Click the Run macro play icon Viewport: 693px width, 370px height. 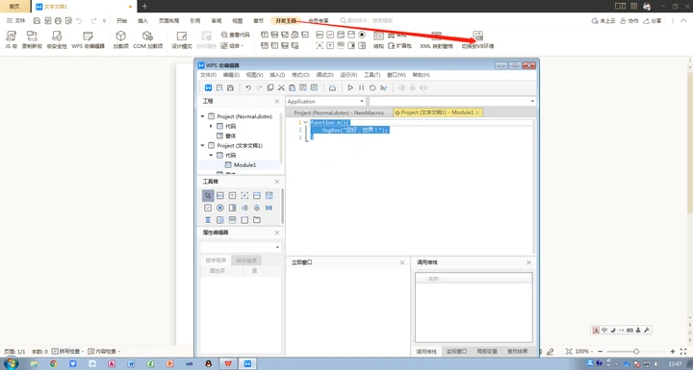tap(350, 87)
